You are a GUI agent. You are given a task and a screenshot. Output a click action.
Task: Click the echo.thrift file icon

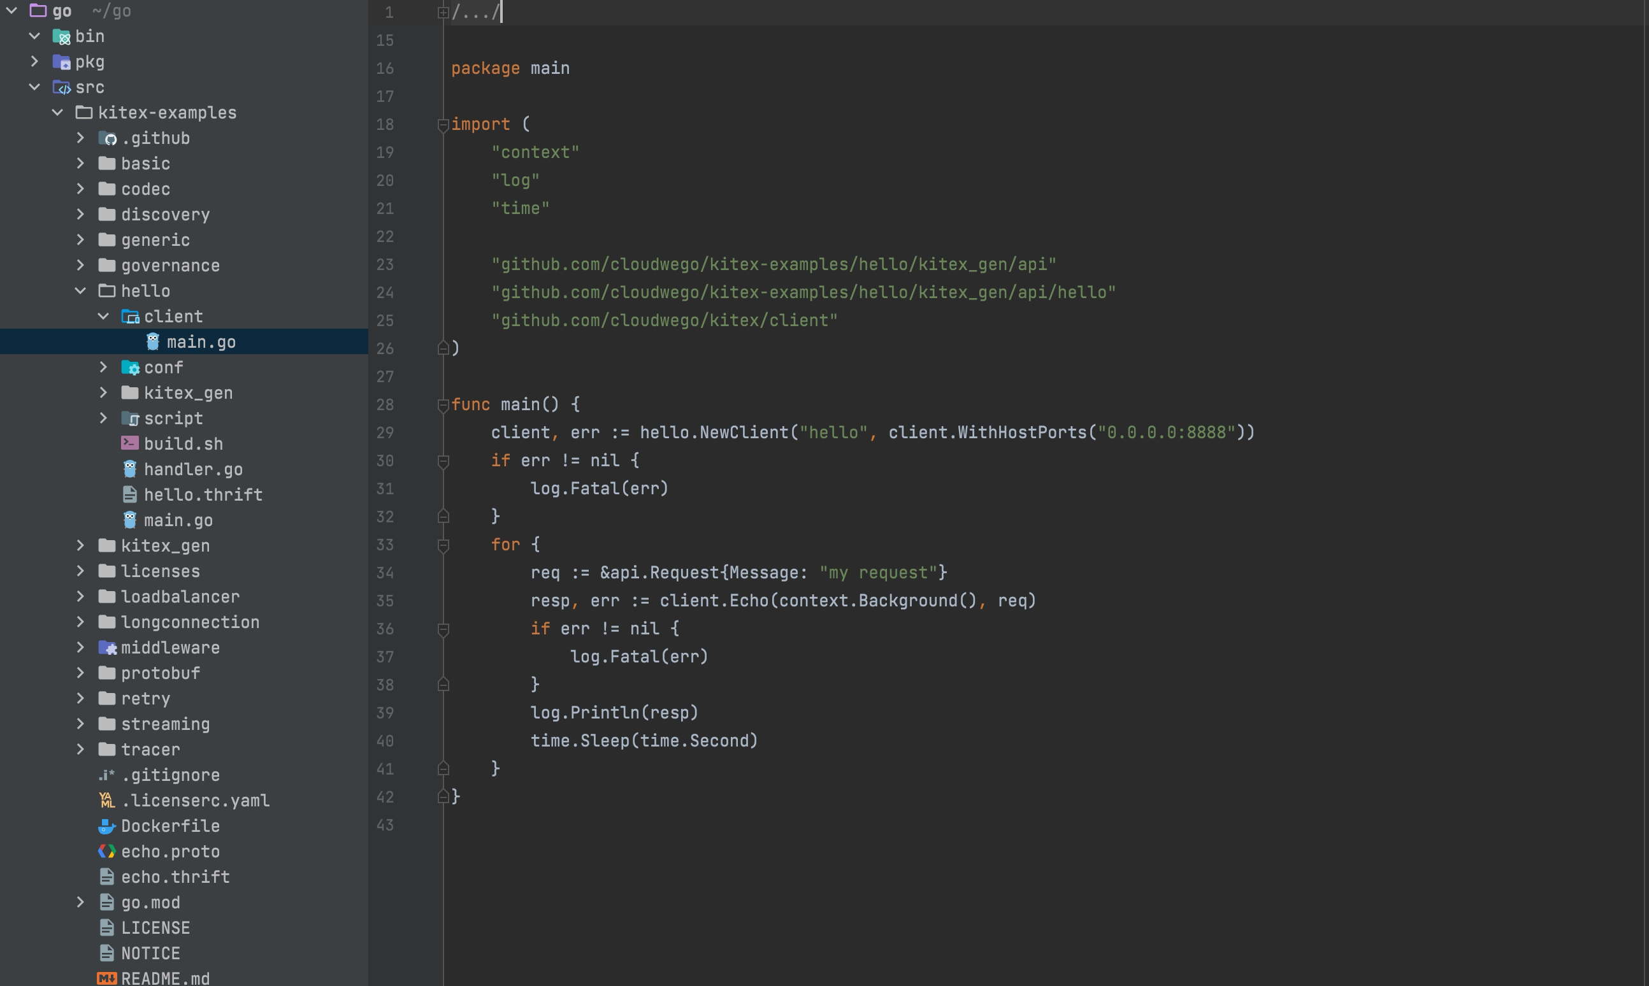107,876
